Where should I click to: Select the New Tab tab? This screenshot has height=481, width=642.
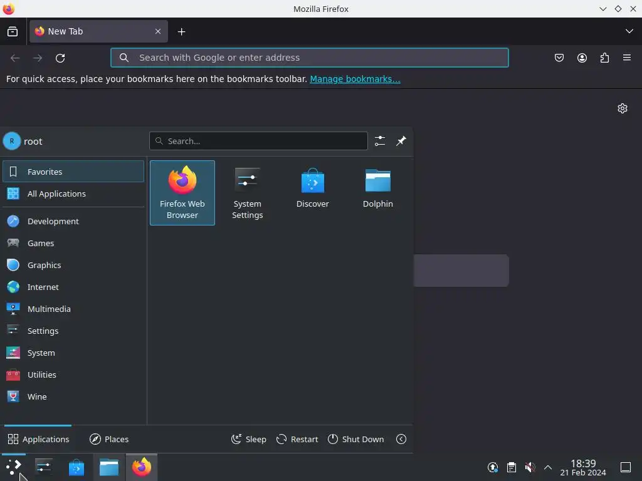[x=98, y=31]
